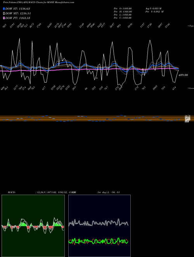Click the MACD '(12,26,9)' parameter text

tap(41, 192)
